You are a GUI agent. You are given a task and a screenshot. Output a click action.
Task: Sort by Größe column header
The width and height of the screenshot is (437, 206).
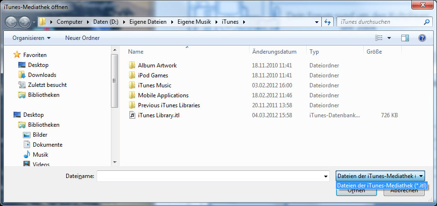pyautogui.click(x=374, y=52)
